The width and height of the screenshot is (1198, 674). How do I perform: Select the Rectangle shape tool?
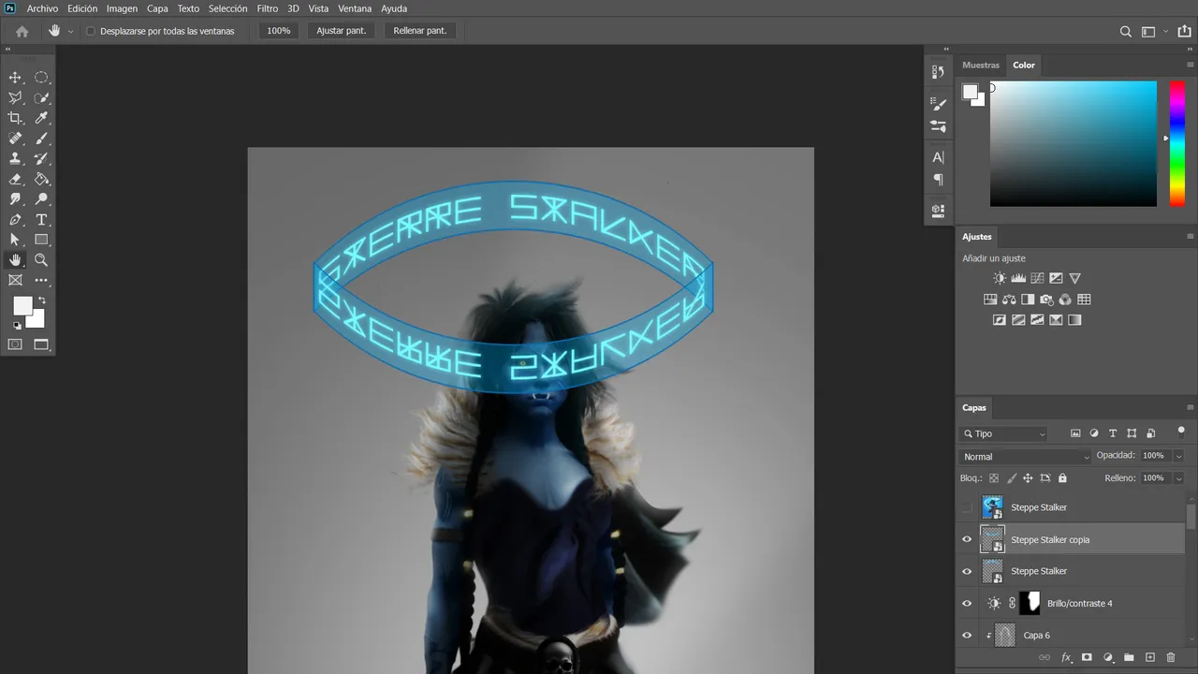[x=41, y=240]
